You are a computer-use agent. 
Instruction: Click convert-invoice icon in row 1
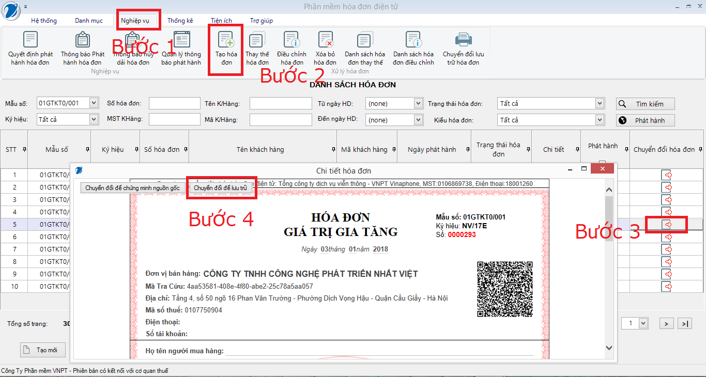667,175
